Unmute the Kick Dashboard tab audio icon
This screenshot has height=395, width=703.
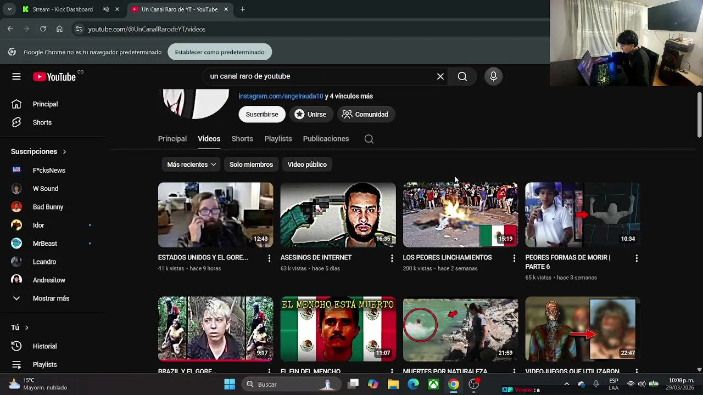coord(106,9)
